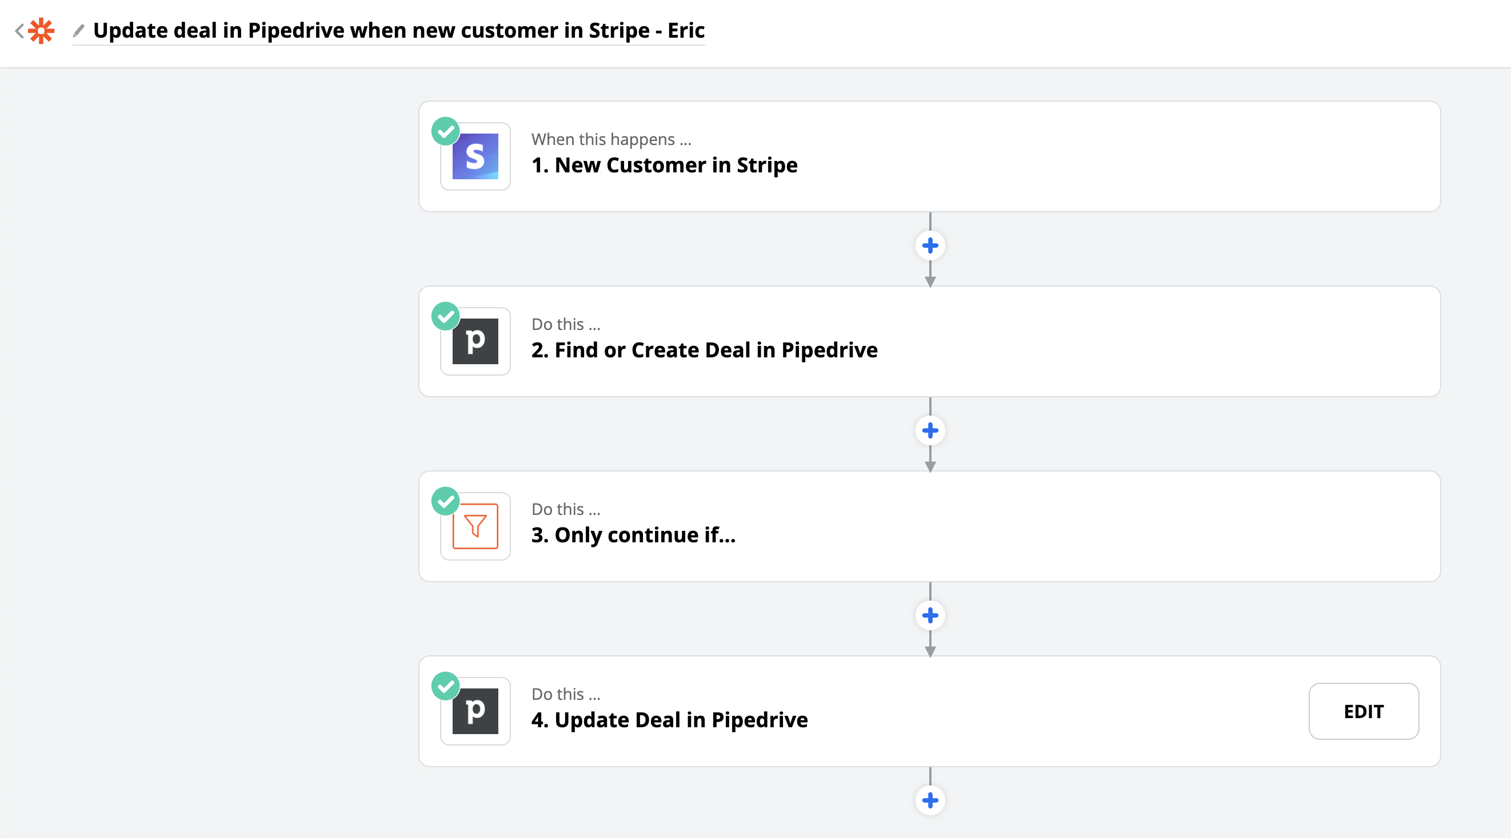Click the Stripe app icon in step 1
The height and width of the screenshot is (838, 1511).
[477, 157]
